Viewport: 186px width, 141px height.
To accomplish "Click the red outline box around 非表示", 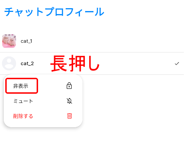I will (x=22, y=86).
